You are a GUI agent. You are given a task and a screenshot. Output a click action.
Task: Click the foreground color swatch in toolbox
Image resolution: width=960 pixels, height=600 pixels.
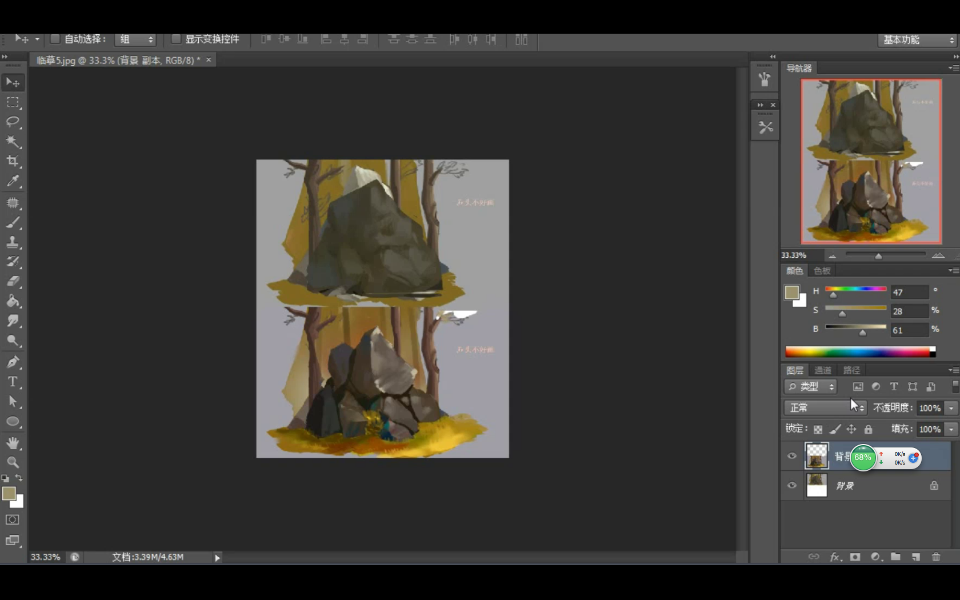pos(9,494)
